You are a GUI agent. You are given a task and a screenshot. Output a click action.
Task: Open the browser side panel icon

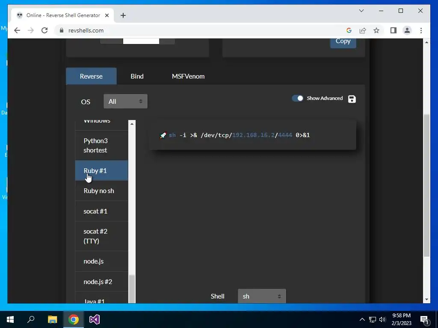tap(394, 30)
